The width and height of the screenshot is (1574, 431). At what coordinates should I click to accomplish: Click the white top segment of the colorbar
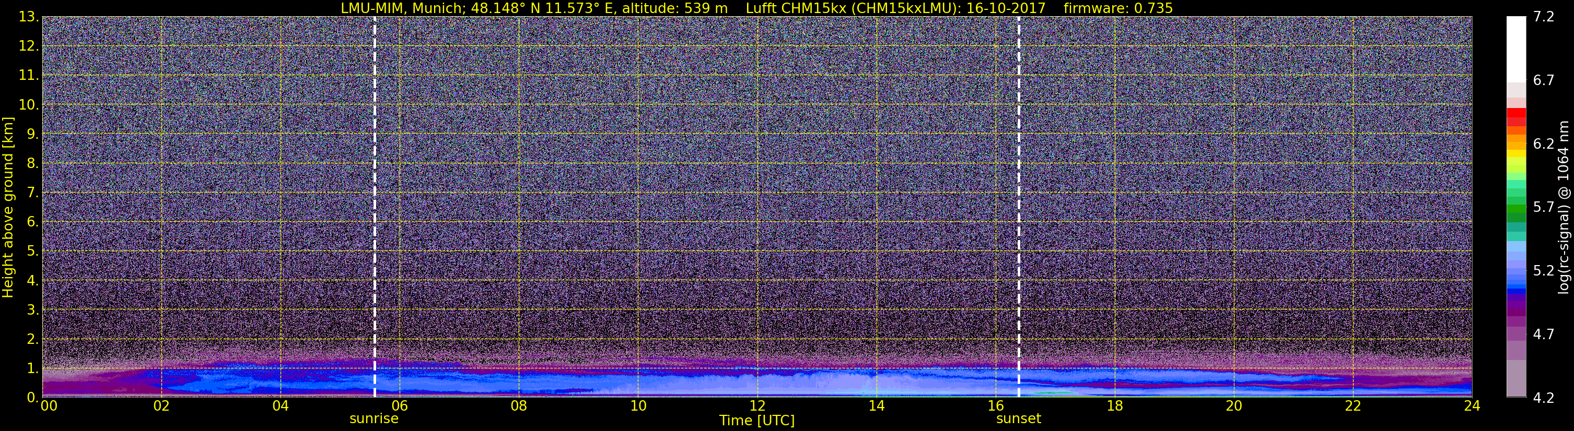click(x=1516, y=49)
